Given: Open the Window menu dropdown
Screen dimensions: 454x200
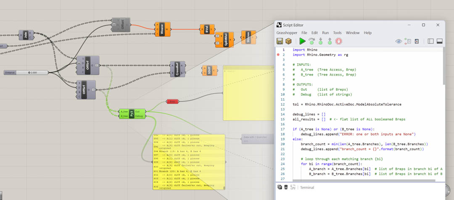Looking at the screenshot, I should click(x=353, y=33).
